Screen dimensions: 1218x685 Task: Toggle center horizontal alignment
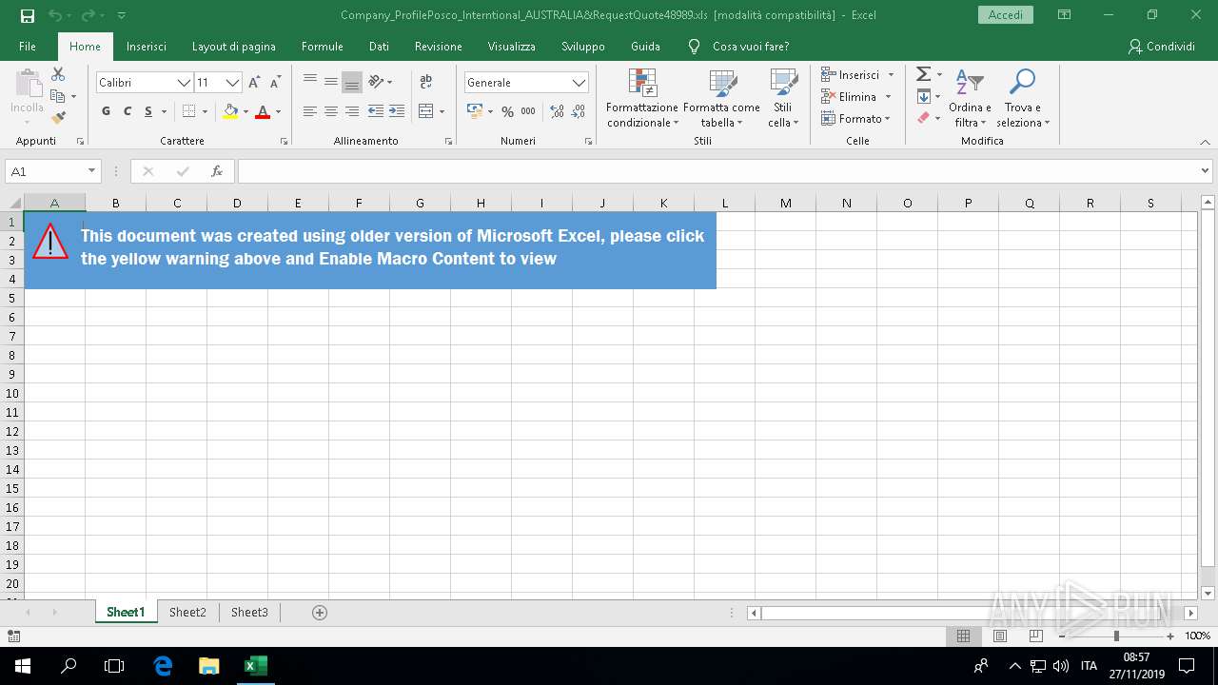[x=331, y=111]
